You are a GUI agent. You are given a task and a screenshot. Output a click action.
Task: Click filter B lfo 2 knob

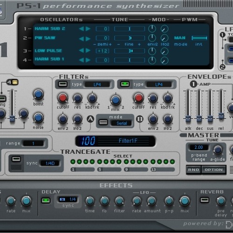[168, 119]
